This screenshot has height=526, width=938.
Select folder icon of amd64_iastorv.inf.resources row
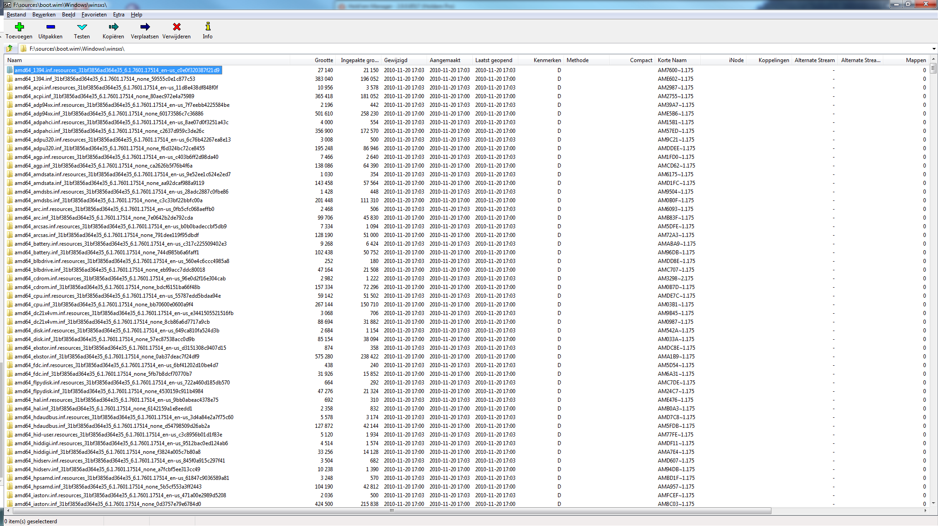click(10, 495)
